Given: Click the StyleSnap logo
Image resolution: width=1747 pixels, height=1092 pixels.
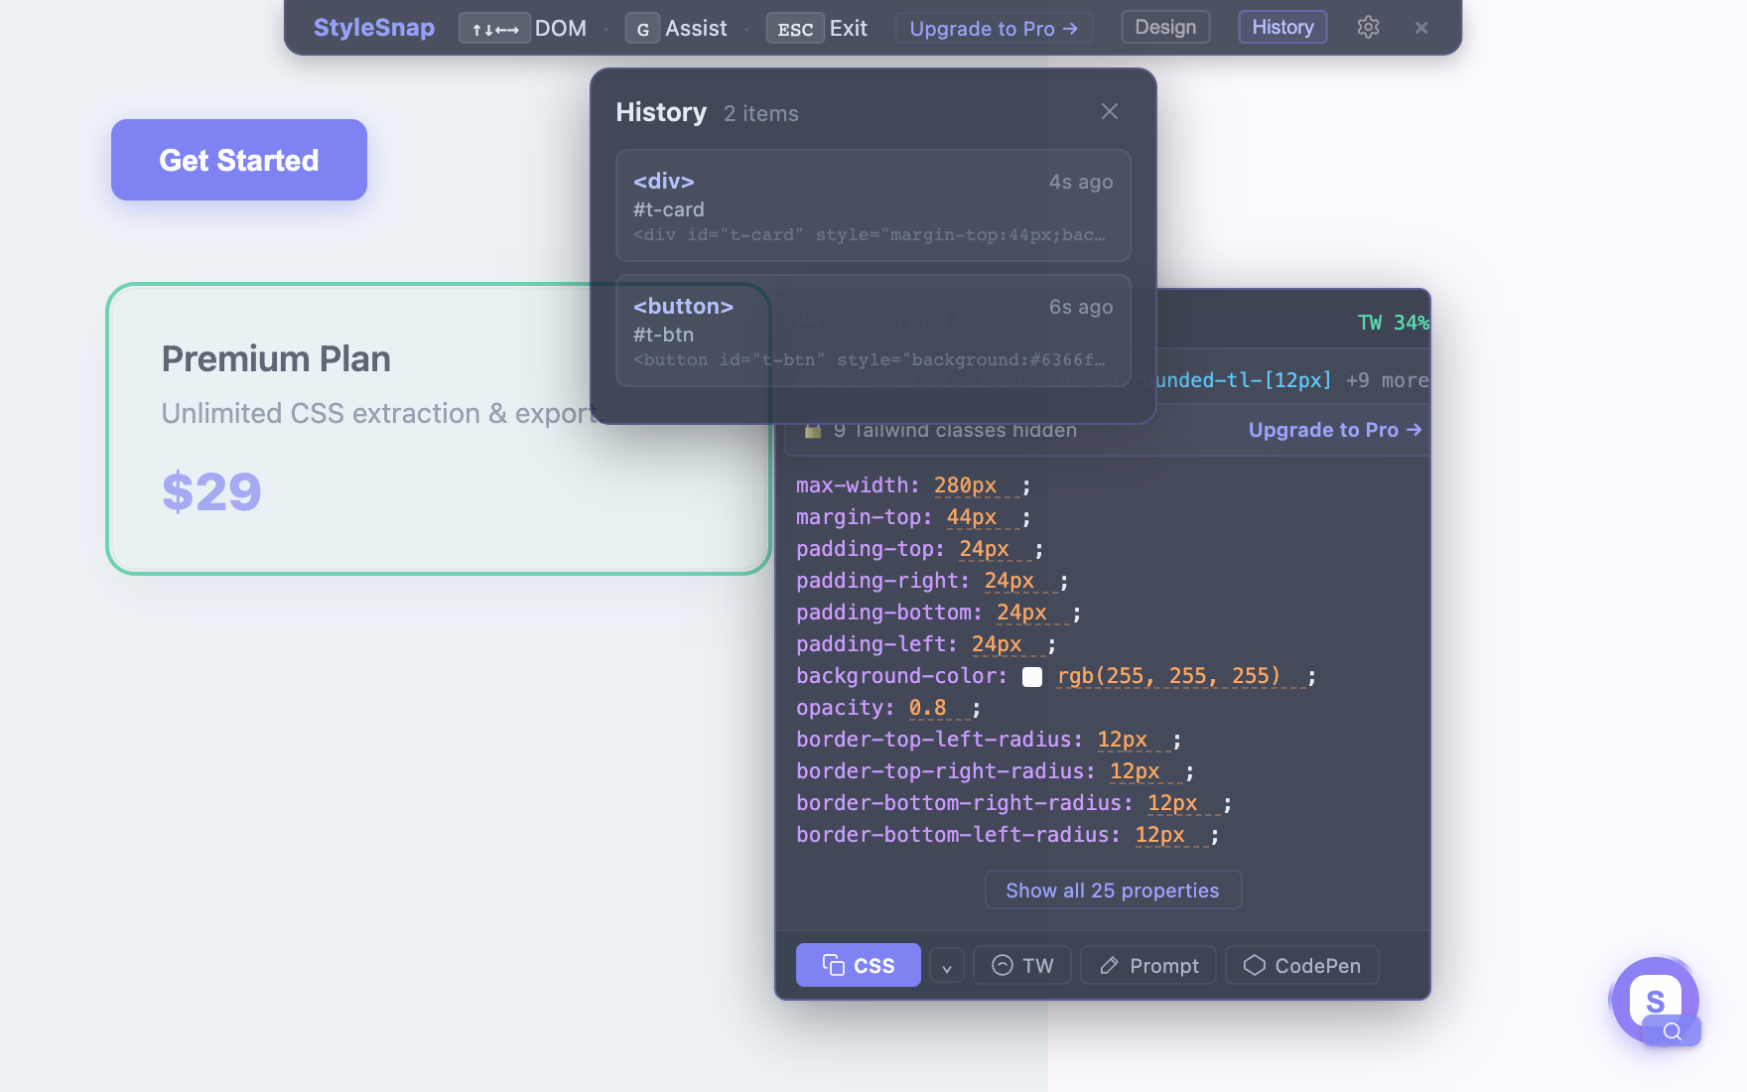Looking at the screenshot, I should [374, 28].
